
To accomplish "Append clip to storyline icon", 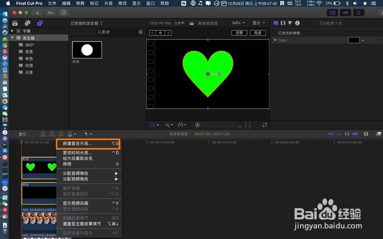I will point(61,133).
